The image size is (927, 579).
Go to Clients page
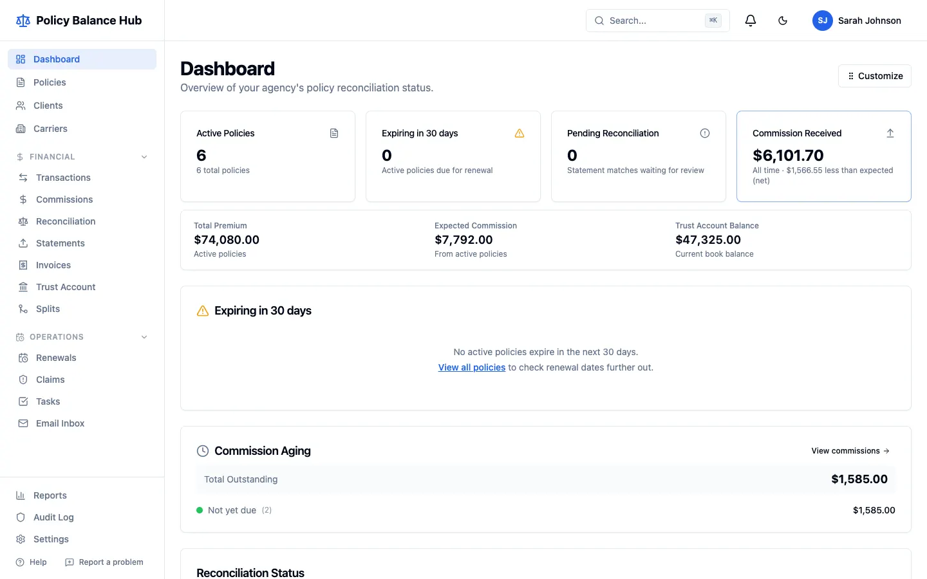click(x=82, y=106)
